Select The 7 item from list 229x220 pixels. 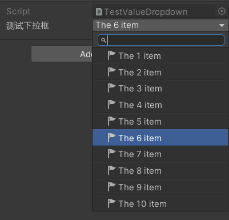click(160, 154)
